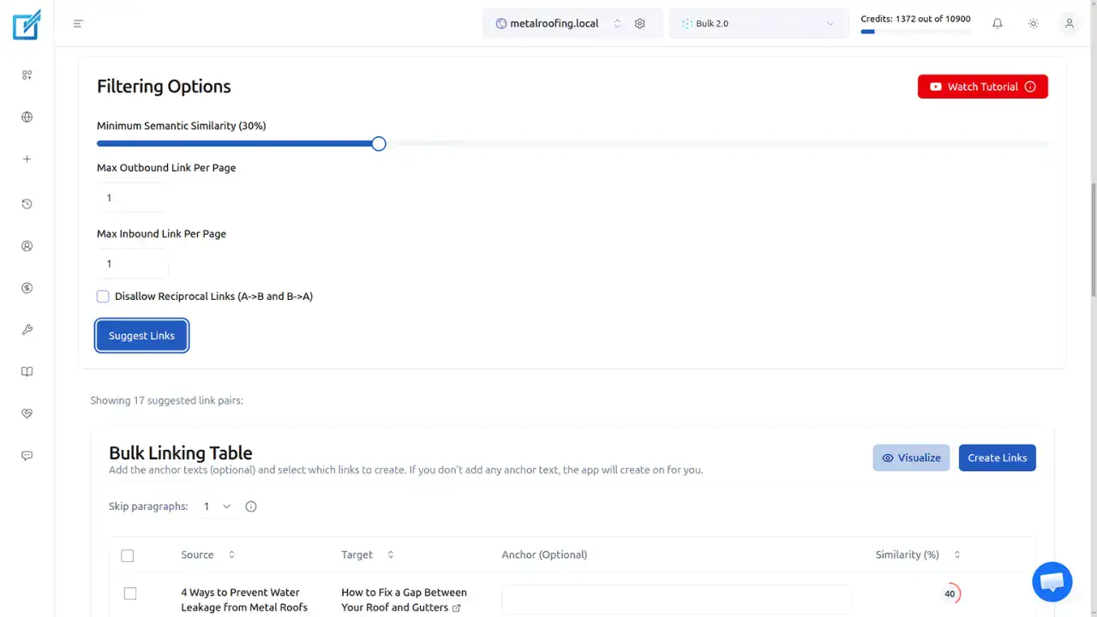This screenshot has height=617, width=1097.
Task: Open the history clock icon in sidebar
Action: click(27, 204)
